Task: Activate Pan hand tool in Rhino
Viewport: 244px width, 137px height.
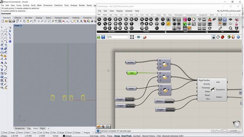Action: [x=35, y=21]
